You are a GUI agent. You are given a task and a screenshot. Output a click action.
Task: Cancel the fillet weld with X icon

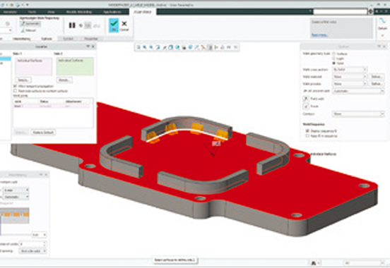[124, 25]
